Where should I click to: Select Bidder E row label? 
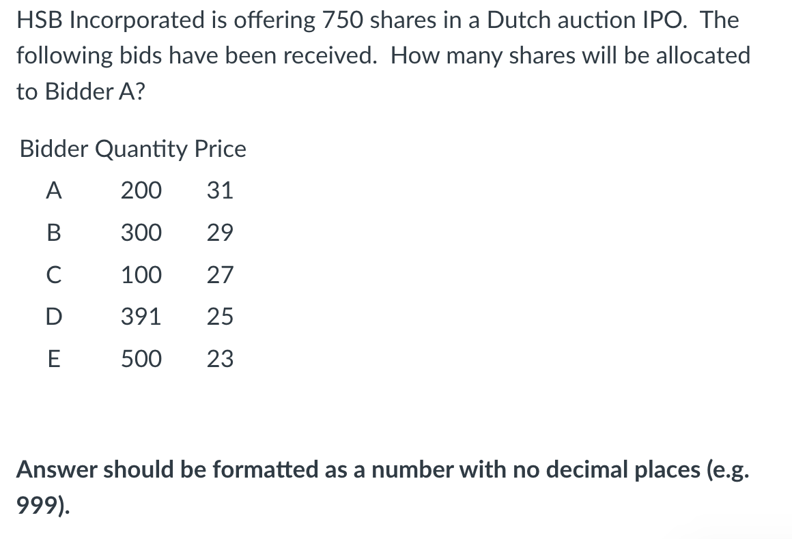coord(54,360)
